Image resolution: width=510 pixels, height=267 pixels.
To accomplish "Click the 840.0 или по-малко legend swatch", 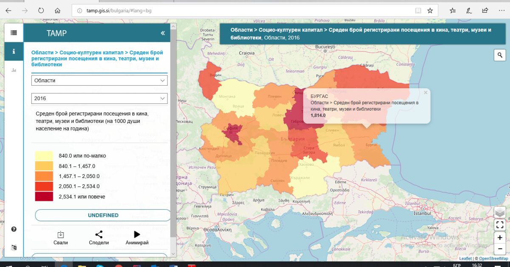I will 44,156.
